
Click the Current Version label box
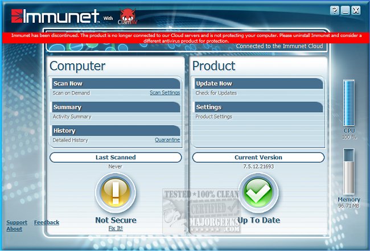[x=258, y=157]
